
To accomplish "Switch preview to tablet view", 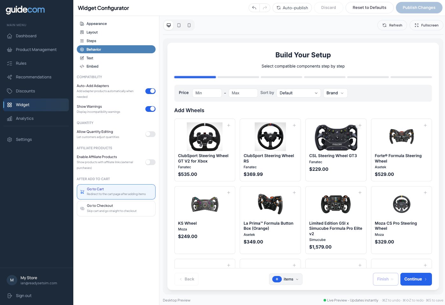I will 179,25.
